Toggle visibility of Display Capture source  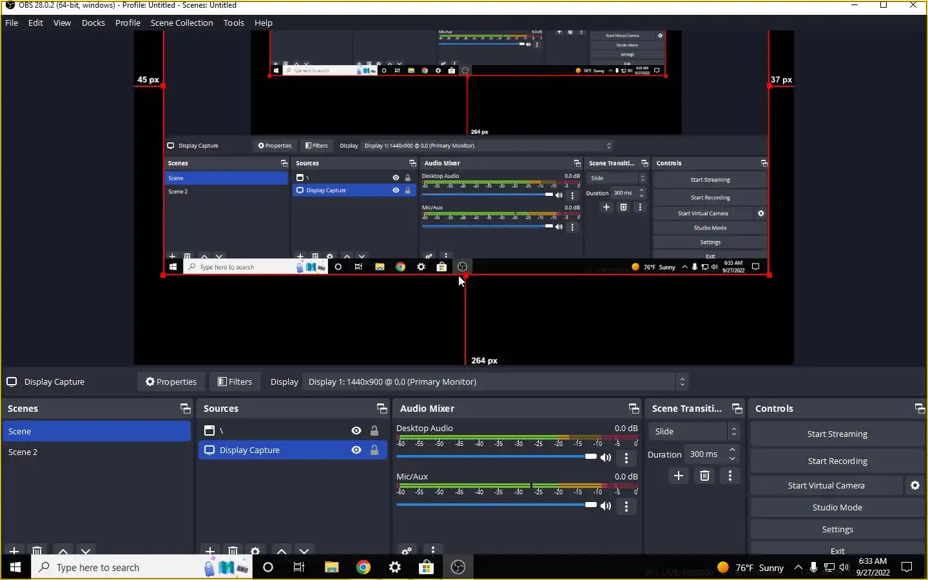pos(356,450)
